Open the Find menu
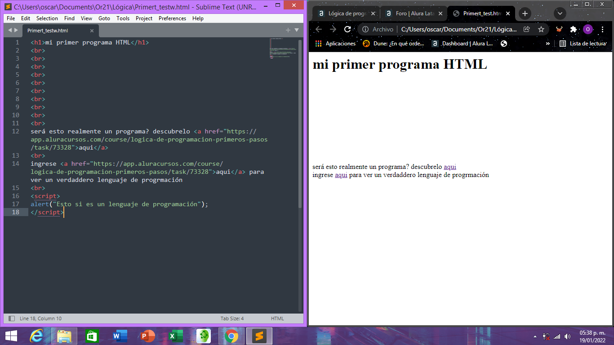The width and height of the screenshot is (614, 345). pos(69,18)
